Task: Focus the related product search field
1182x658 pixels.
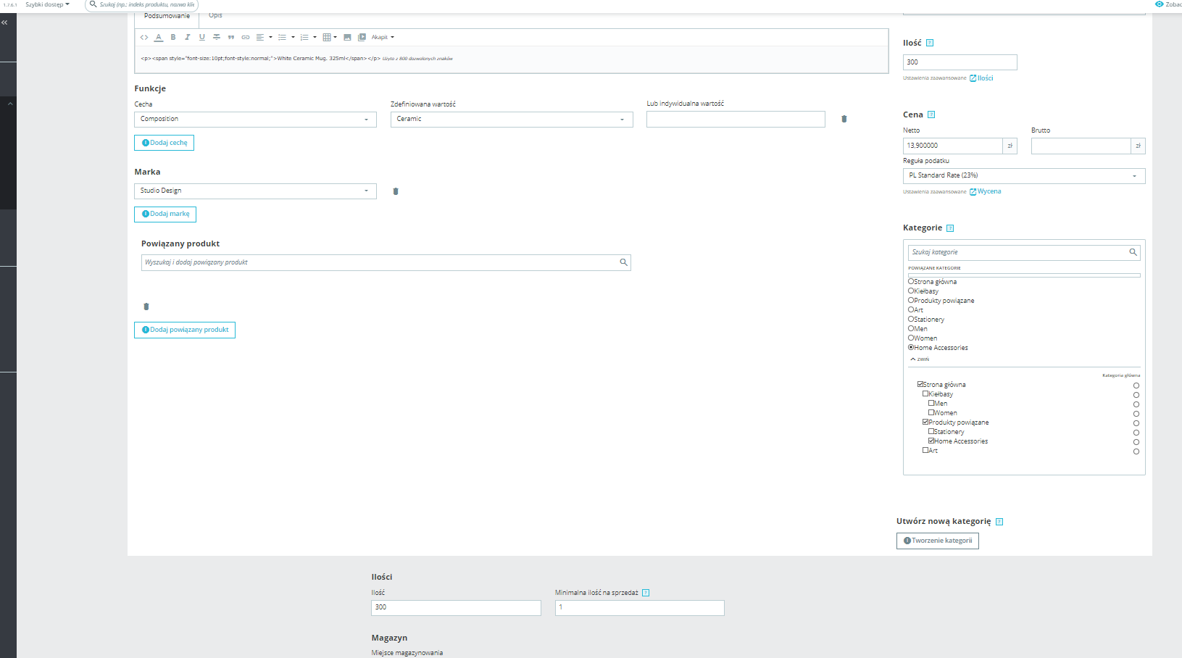Action: (386, 262)
